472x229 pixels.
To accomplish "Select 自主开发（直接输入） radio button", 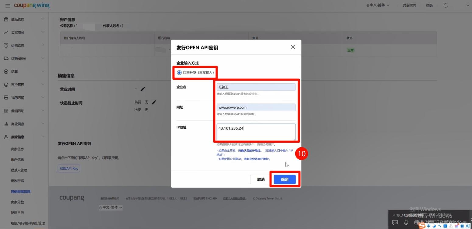I will [x=179, y=73].
